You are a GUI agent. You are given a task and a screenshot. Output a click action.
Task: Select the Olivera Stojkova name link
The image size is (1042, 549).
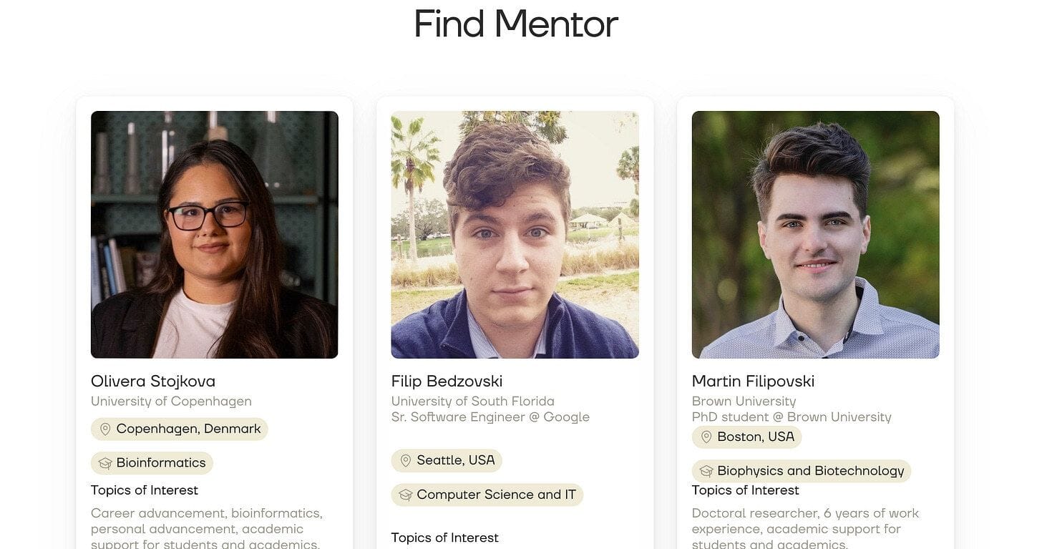(x=153, y=381)
